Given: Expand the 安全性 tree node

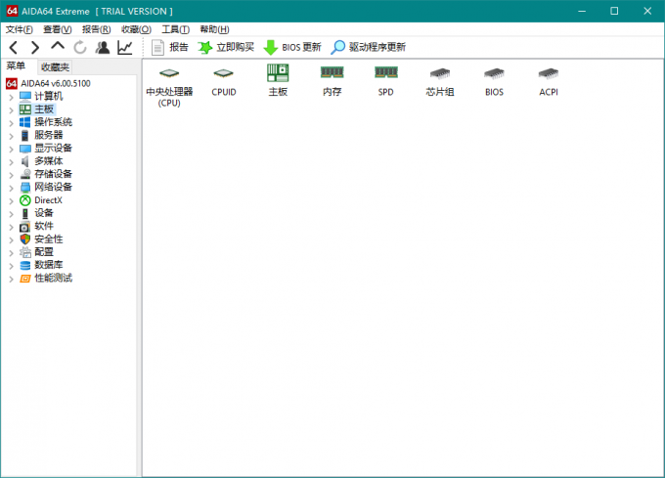Looking at the screenshot, I should pos(12,240).
